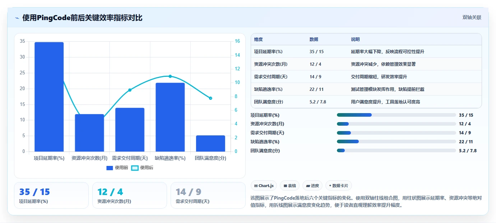
Task: Click the 35 / 15 stat card
Action: point(51,195)
